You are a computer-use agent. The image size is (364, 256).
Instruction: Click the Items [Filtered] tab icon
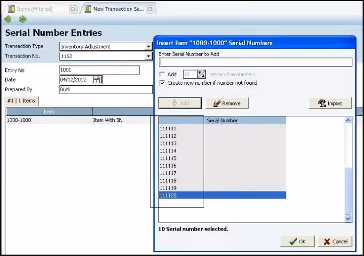pyautogui.click(x=11, y=9)
